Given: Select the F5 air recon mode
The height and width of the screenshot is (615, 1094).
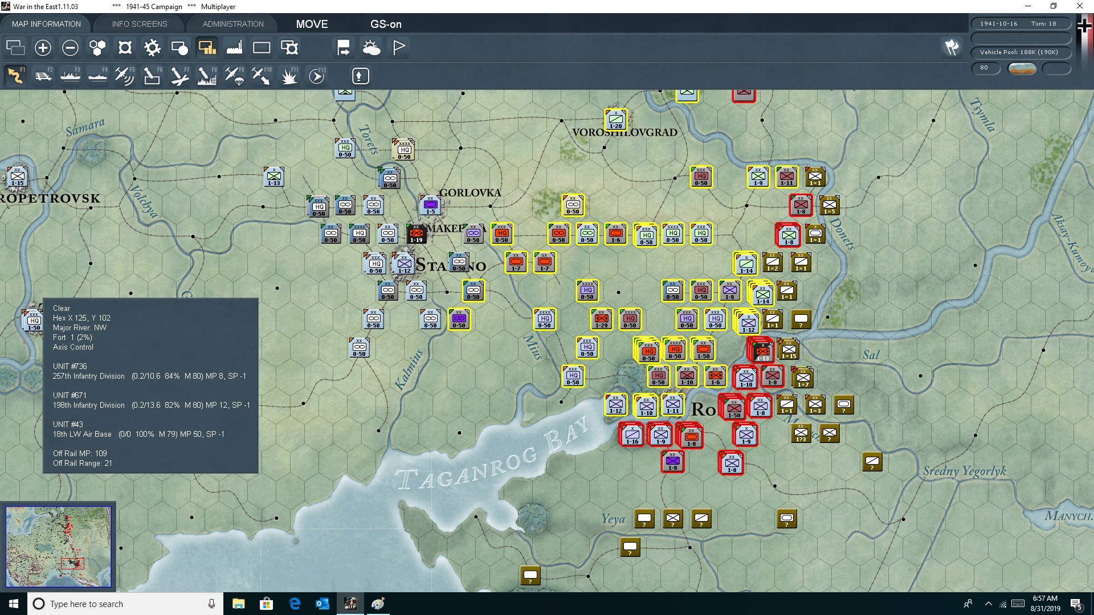Looking at the screenshot, I should 125,76.
